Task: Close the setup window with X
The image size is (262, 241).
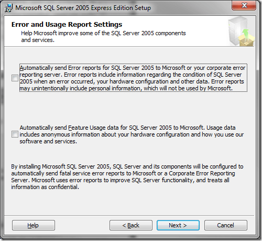Action: coord(244,5)
